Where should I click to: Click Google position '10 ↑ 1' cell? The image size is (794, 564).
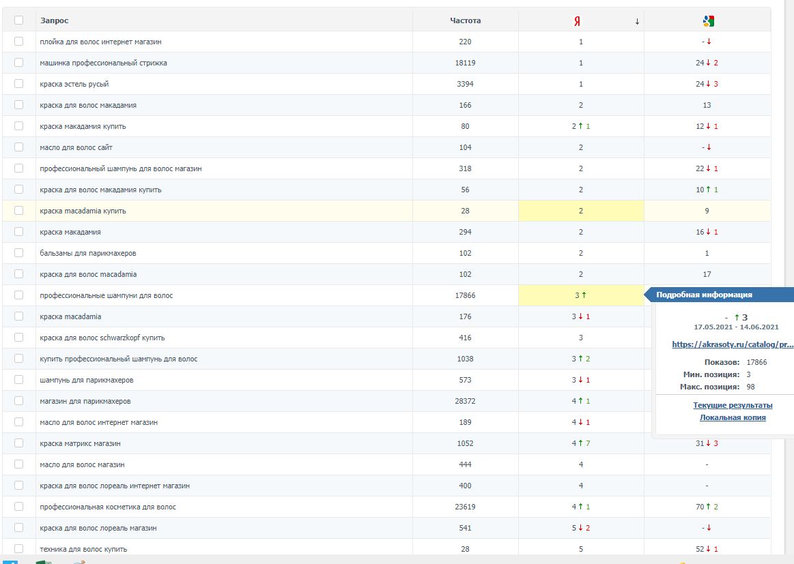(707, 190)
